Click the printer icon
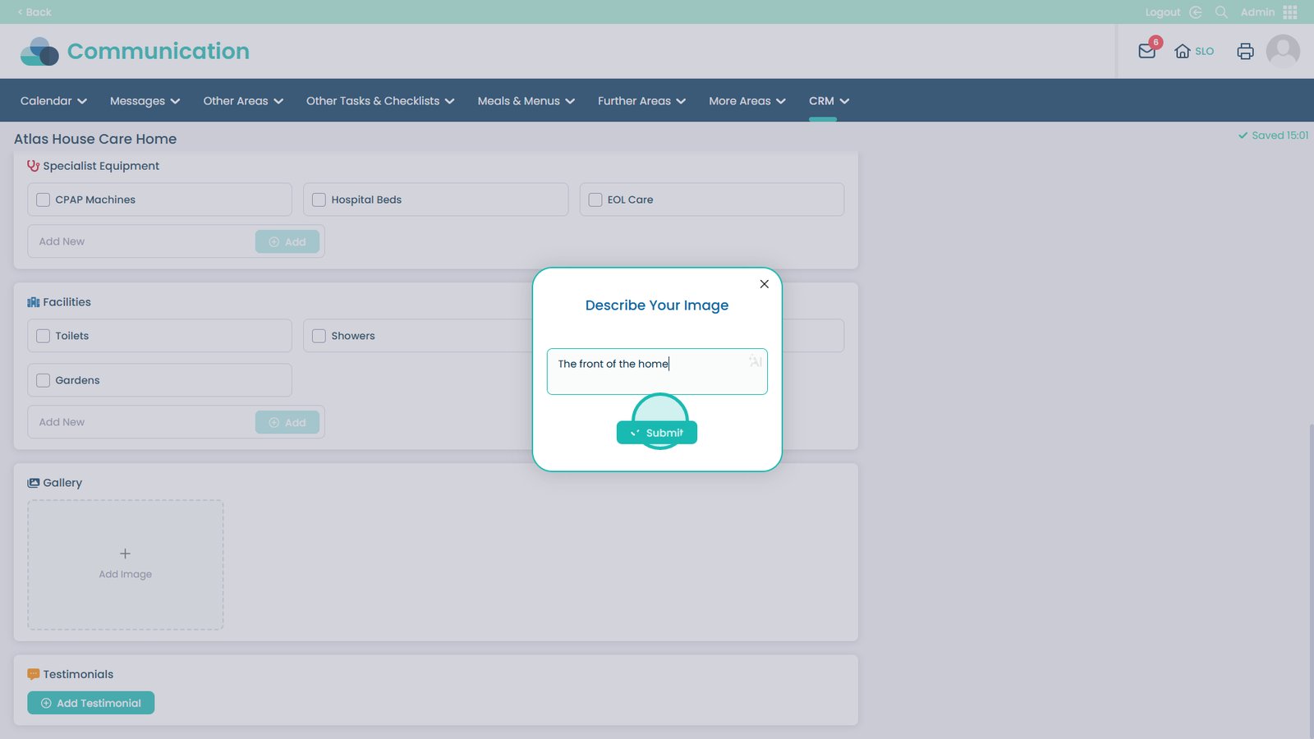The image size is (1314, 739). click(x=1245, y=51)
